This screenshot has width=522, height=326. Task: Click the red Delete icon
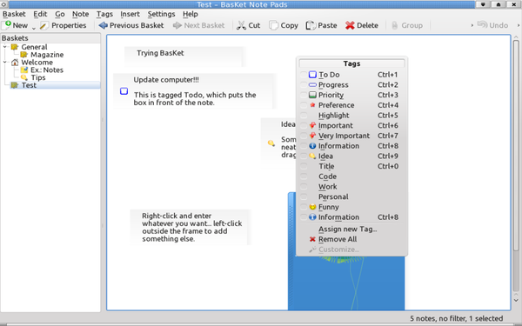(x=350, y=25)
